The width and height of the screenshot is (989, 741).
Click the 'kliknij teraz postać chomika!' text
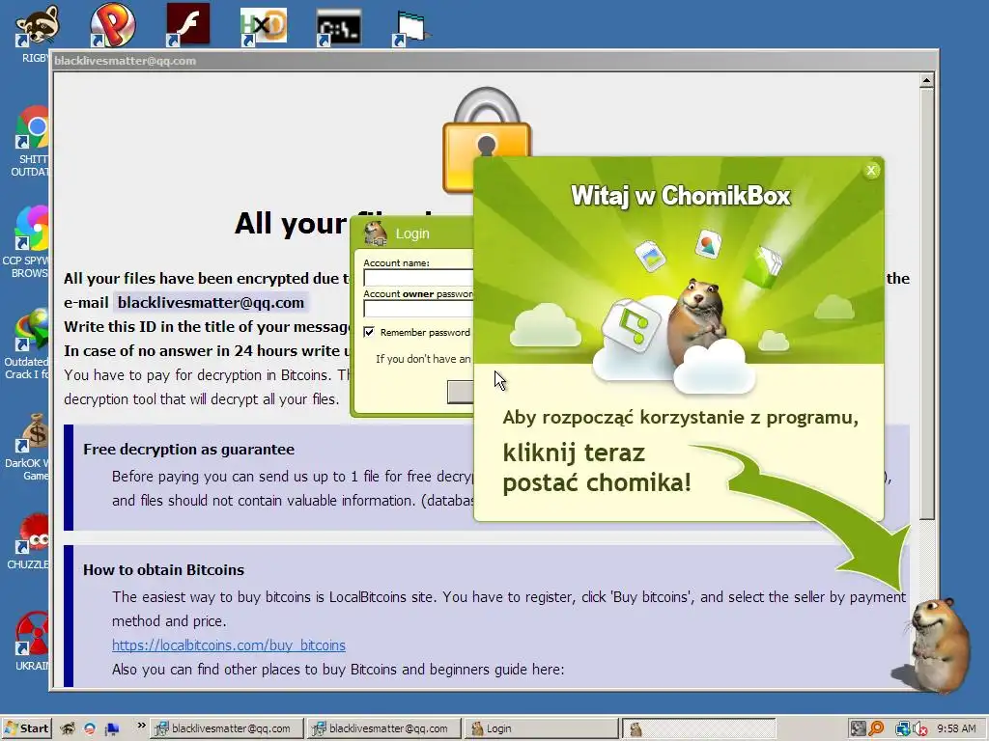click(597, 468)
